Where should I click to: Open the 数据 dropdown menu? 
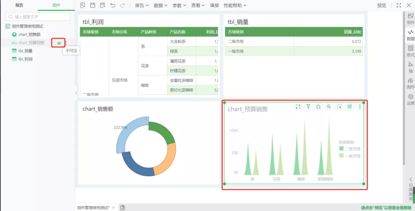tap(160, 5)
